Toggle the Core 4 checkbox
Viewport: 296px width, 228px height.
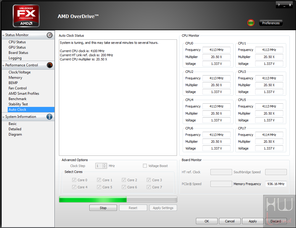(74, 187)
